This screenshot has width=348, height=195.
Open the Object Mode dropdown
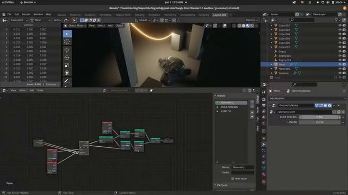point(75,25)
